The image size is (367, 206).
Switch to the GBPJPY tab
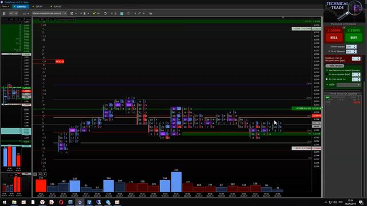pos(37,6)
